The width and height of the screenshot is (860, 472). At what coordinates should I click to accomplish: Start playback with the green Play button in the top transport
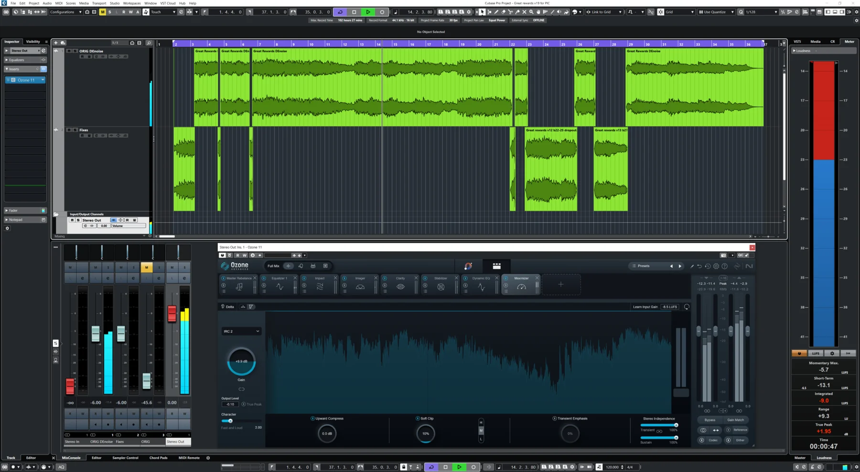[x=368, y=12]
